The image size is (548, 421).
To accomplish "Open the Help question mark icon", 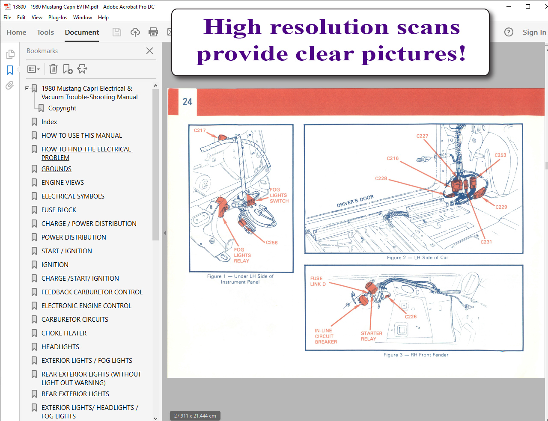I will tap(509, 32).
